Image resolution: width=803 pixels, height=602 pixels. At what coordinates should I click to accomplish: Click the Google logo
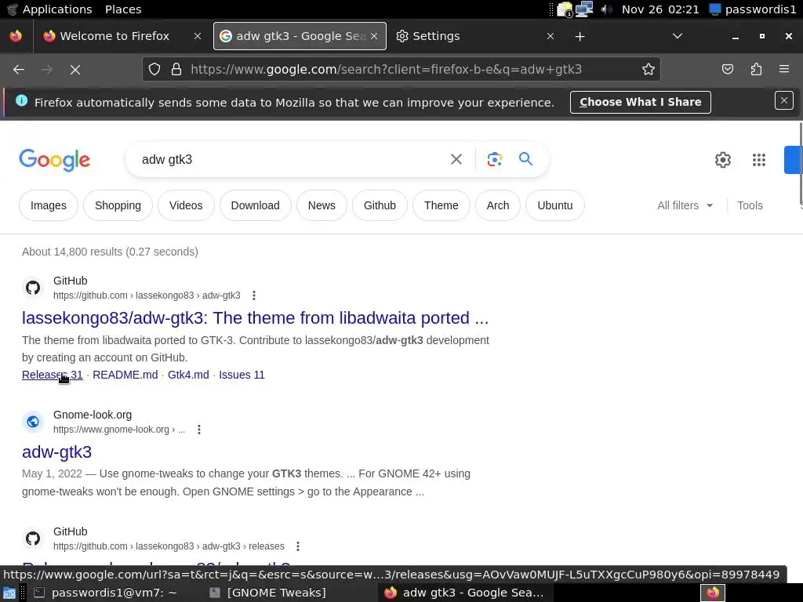click(55, 160)
